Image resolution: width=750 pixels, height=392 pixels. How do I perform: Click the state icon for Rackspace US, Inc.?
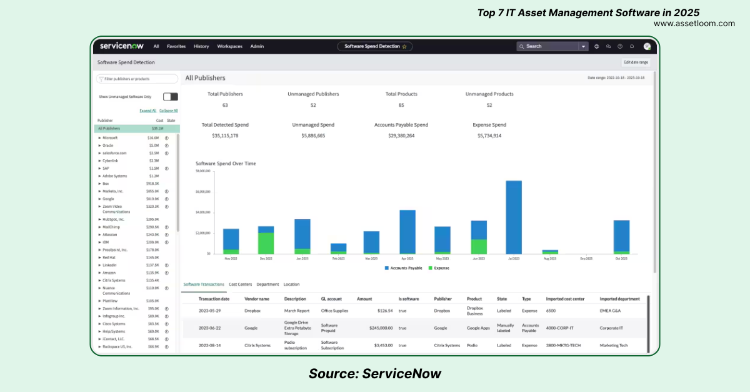point(167,346)
